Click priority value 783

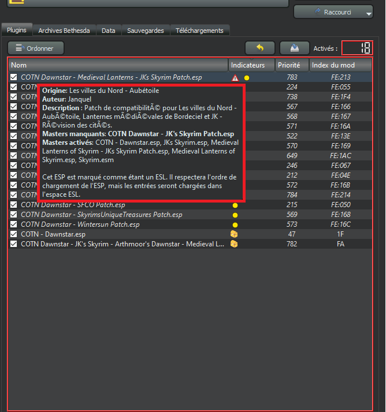point(292,77)
